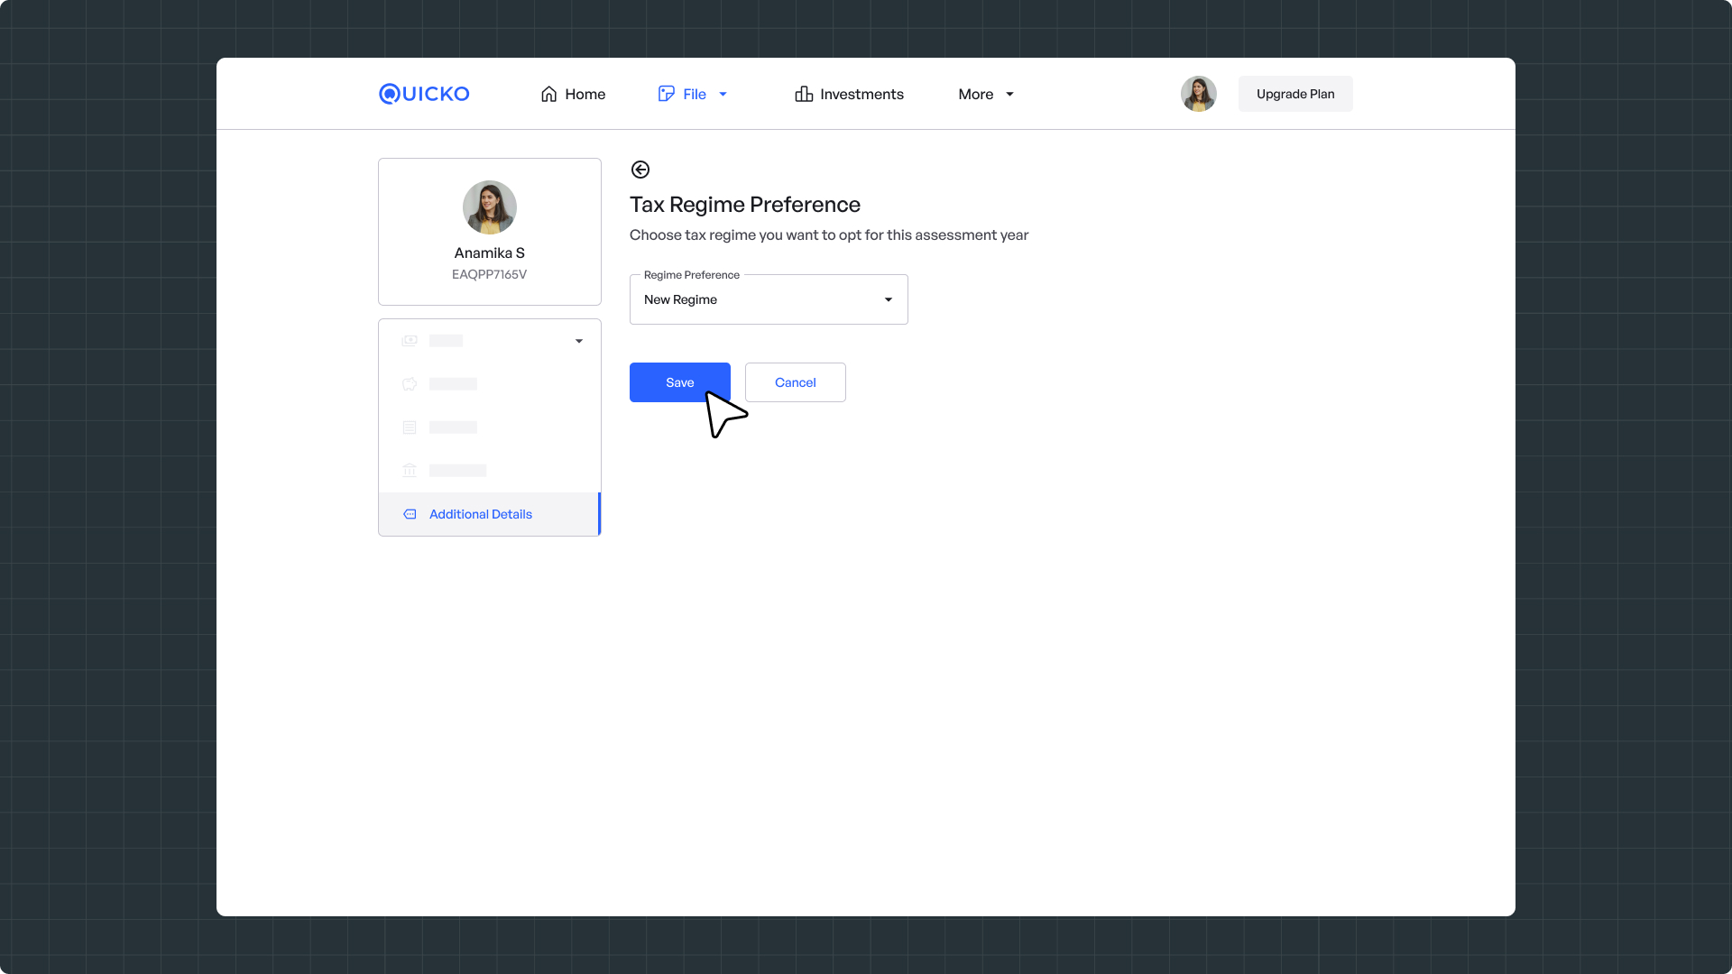
Task: Click the PAN EAQPP7165V
Action: coord(490,274)
